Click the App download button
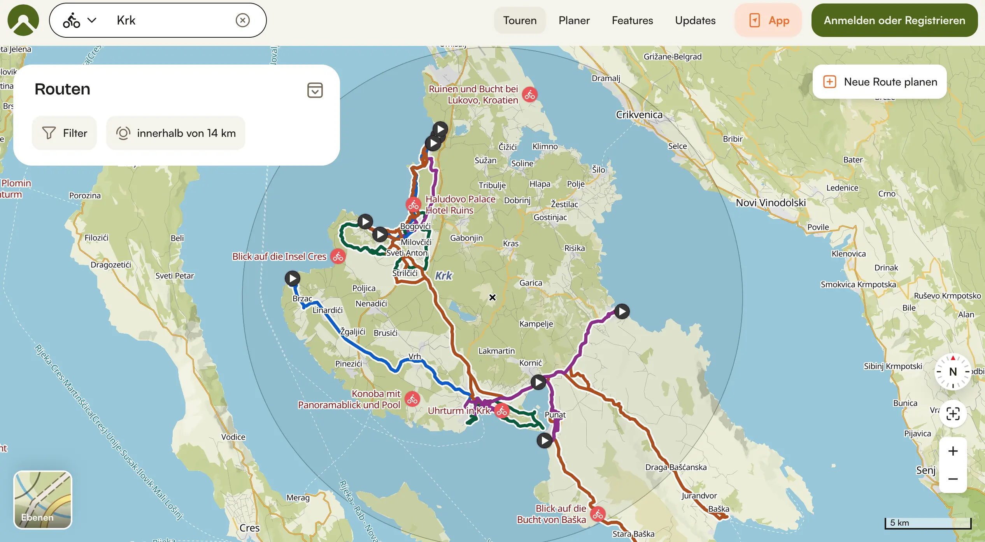The width and height of the screenshot is (985, 542). click(x=768, y=20)
